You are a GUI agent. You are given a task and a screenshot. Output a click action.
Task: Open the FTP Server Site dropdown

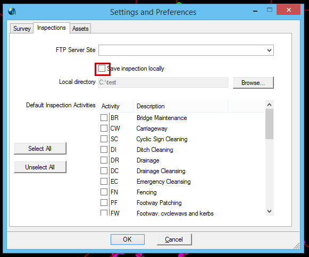tap(269, 50)
